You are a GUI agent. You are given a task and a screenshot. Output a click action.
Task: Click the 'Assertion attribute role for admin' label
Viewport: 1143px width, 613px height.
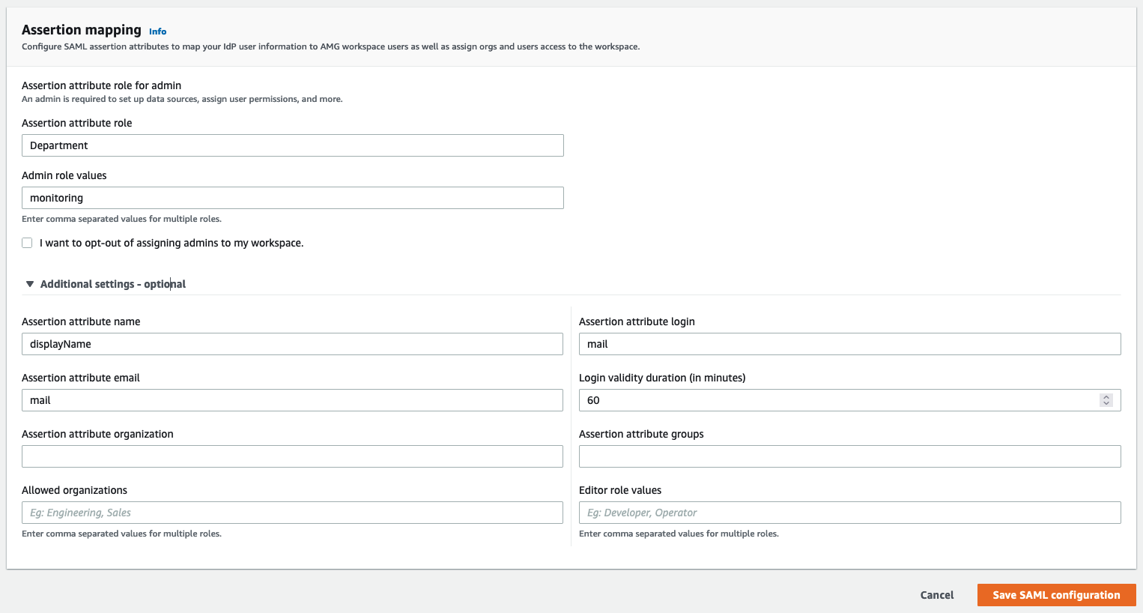[x=102, y=85]
